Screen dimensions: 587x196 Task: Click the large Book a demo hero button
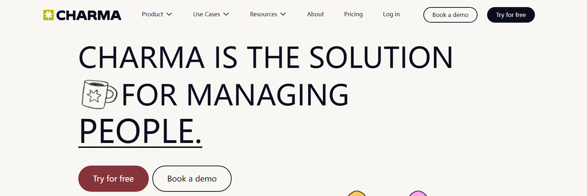192,179
